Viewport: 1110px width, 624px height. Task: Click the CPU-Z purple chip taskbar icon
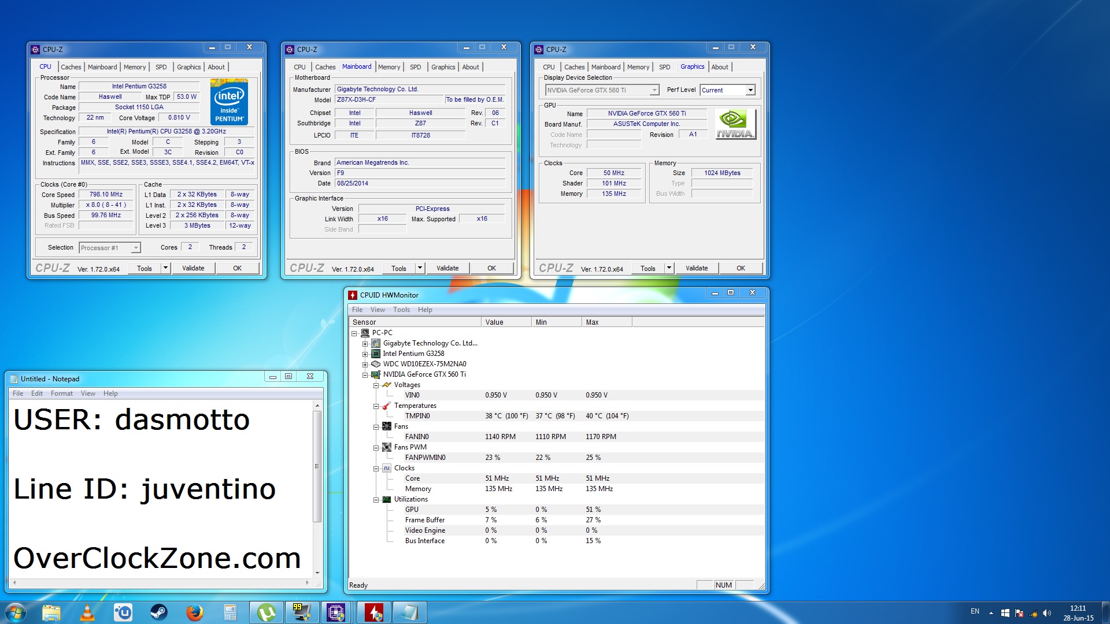336,612
